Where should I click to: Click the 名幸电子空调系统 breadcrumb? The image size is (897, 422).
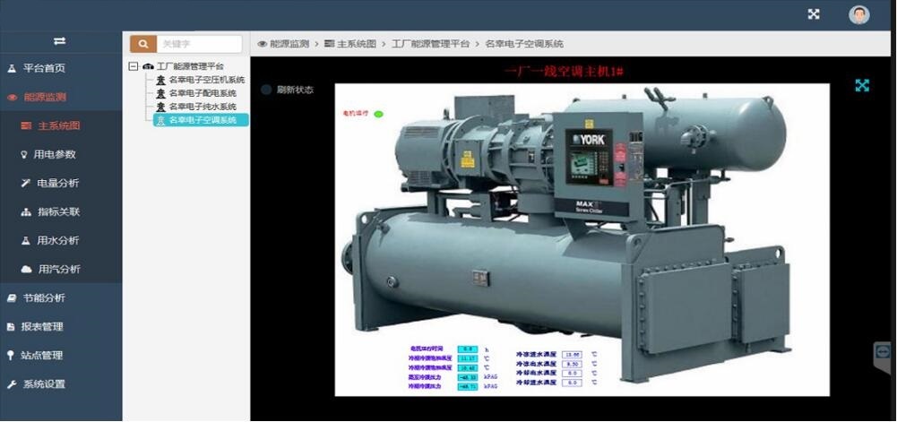[524, 44]
